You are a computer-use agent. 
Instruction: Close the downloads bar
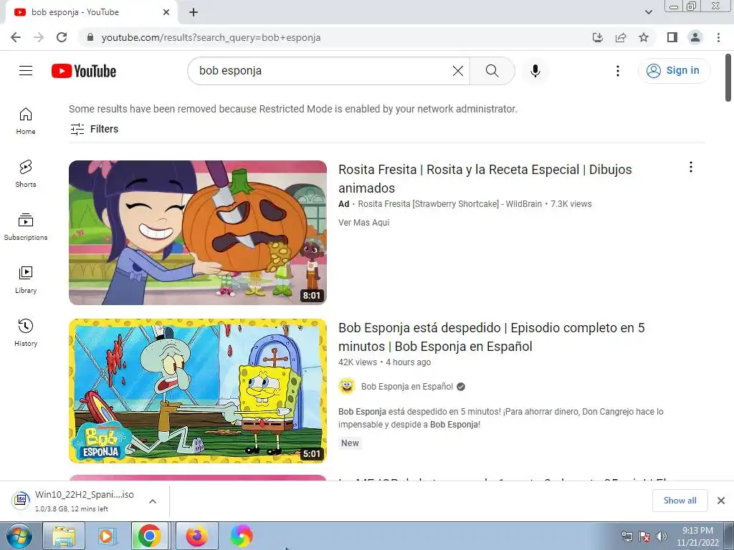[721, 501]
